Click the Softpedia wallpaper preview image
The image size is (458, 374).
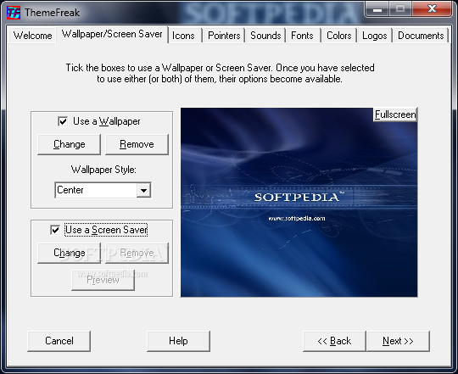[299, 203]
